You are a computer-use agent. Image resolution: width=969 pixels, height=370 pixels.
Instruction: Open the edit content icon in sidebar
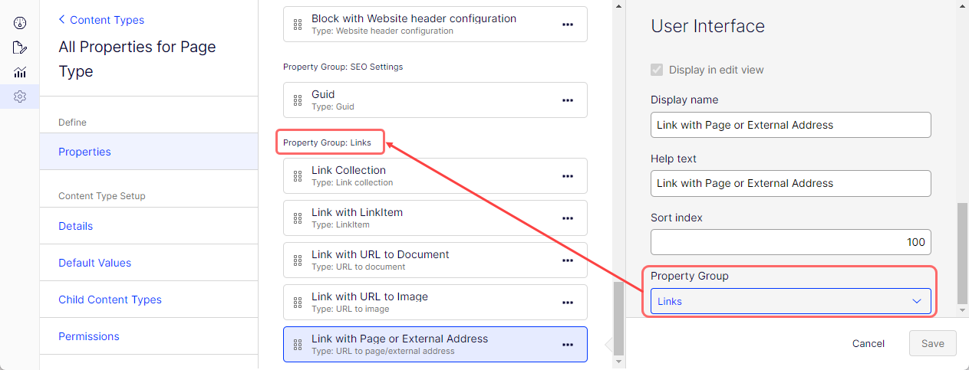(x=20, y=47)
